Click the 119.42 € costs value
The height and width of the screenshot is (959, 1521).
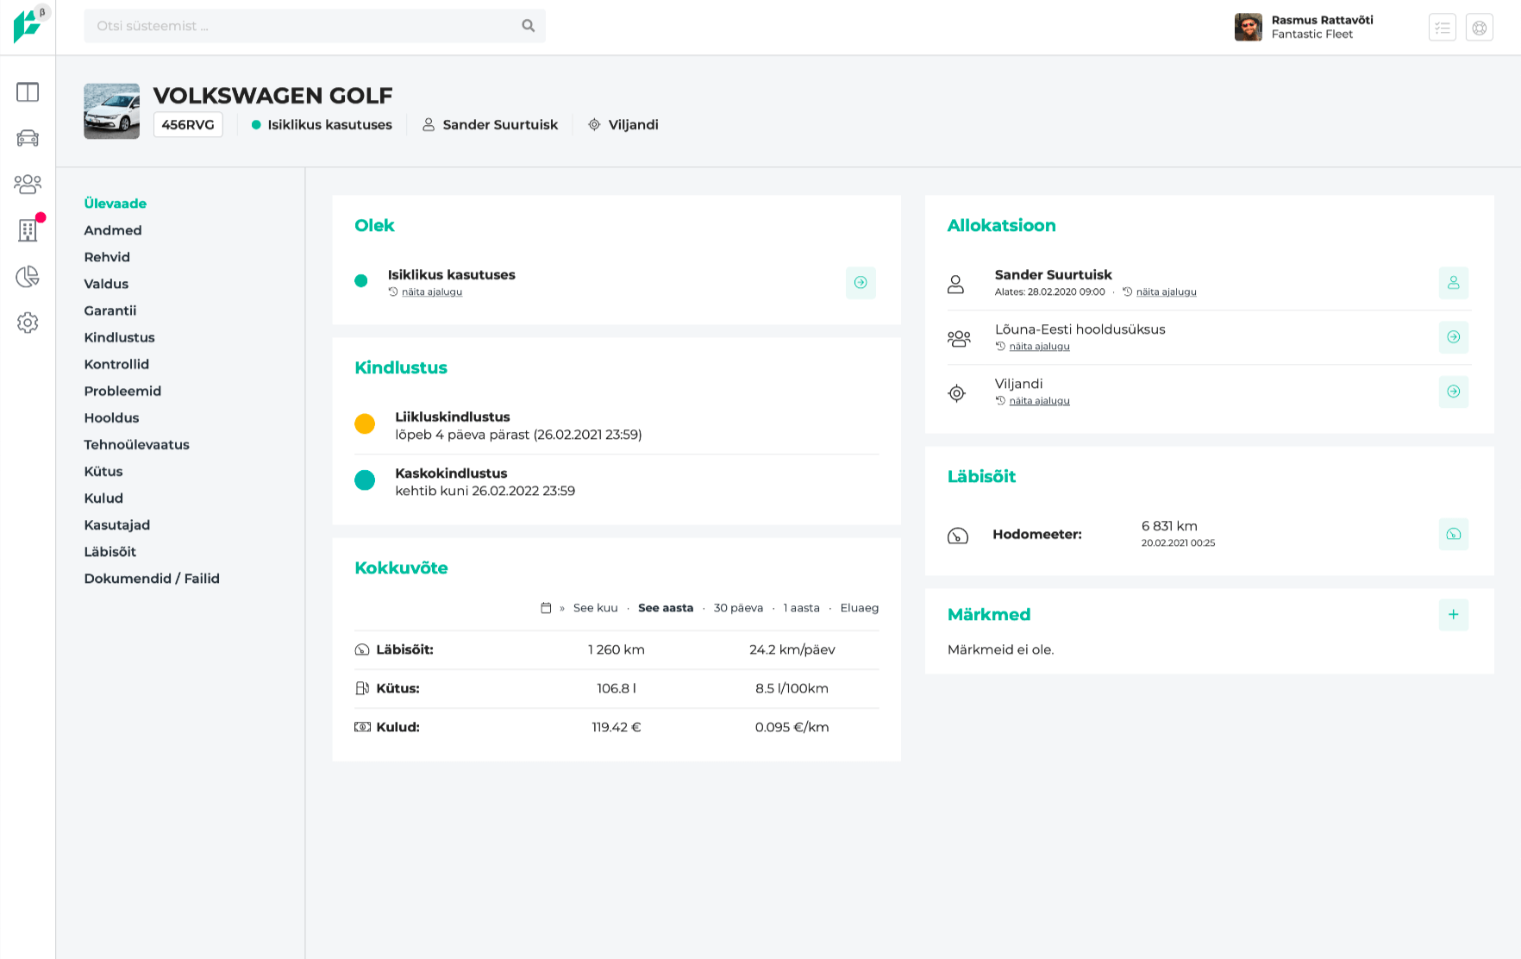(x=617, y=727)
